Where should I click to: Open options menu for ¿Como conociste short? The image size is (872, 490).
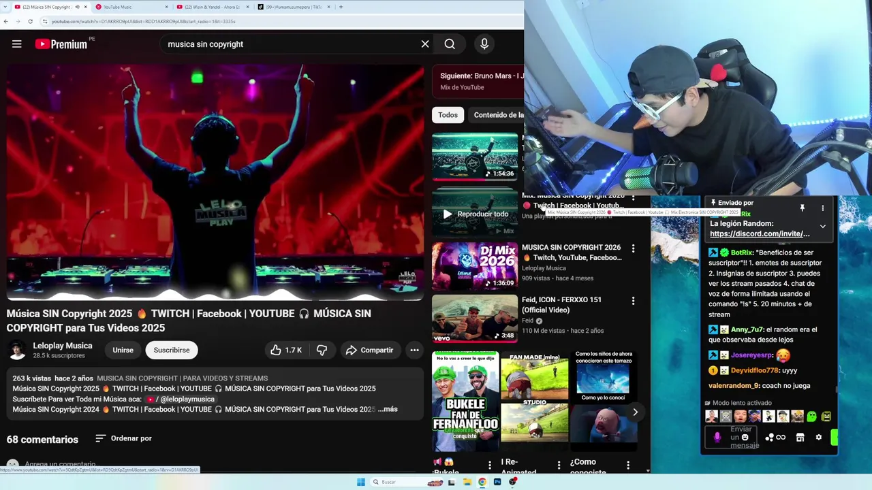[x=628, y=465]
